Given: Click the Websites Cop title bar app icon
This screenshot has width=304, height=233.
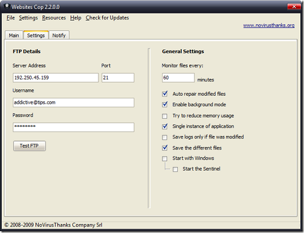Looking at the screenshot, I should (7, 6).
